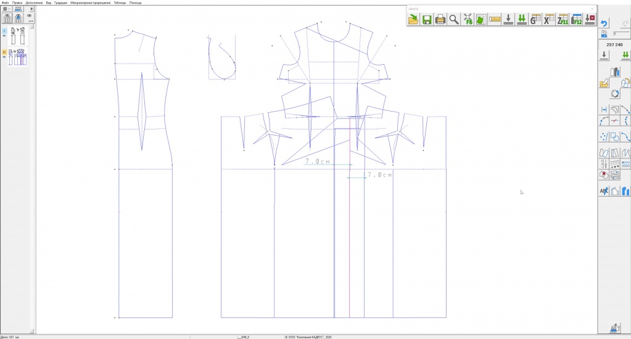Select the yellow ruler measurement tool

(494, 20)
